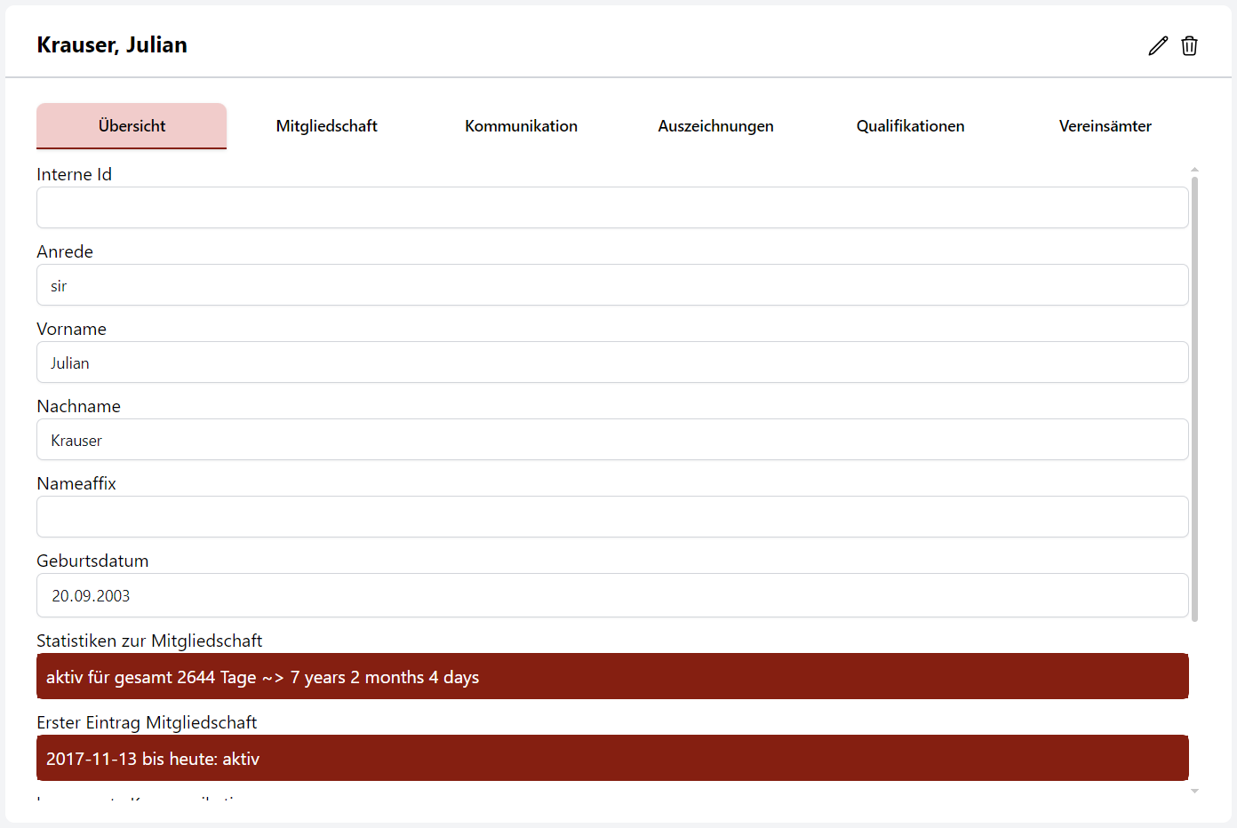Select the Nachname field with Krauser
This screenshot has height=828, width=1237.
[612, 439]
